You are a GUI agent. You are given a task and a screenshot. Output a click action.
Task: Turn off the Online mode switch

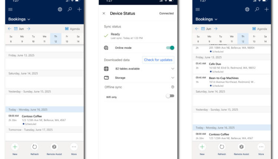(170, 48)
